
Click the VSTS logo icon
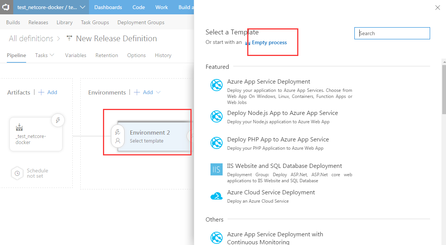pos(6,7)
